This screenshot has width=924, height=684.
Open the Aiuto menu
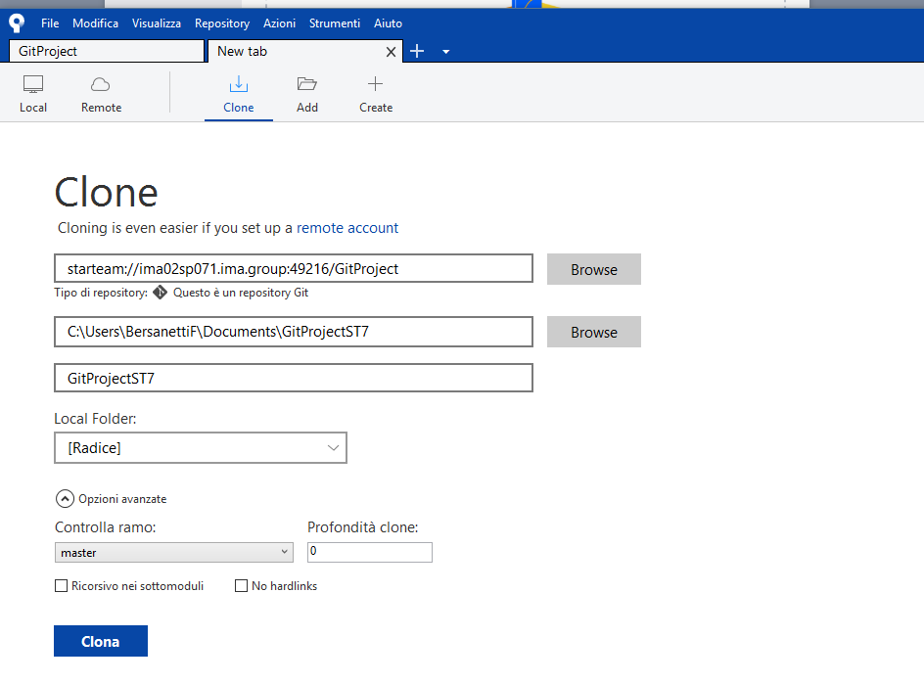388,23
